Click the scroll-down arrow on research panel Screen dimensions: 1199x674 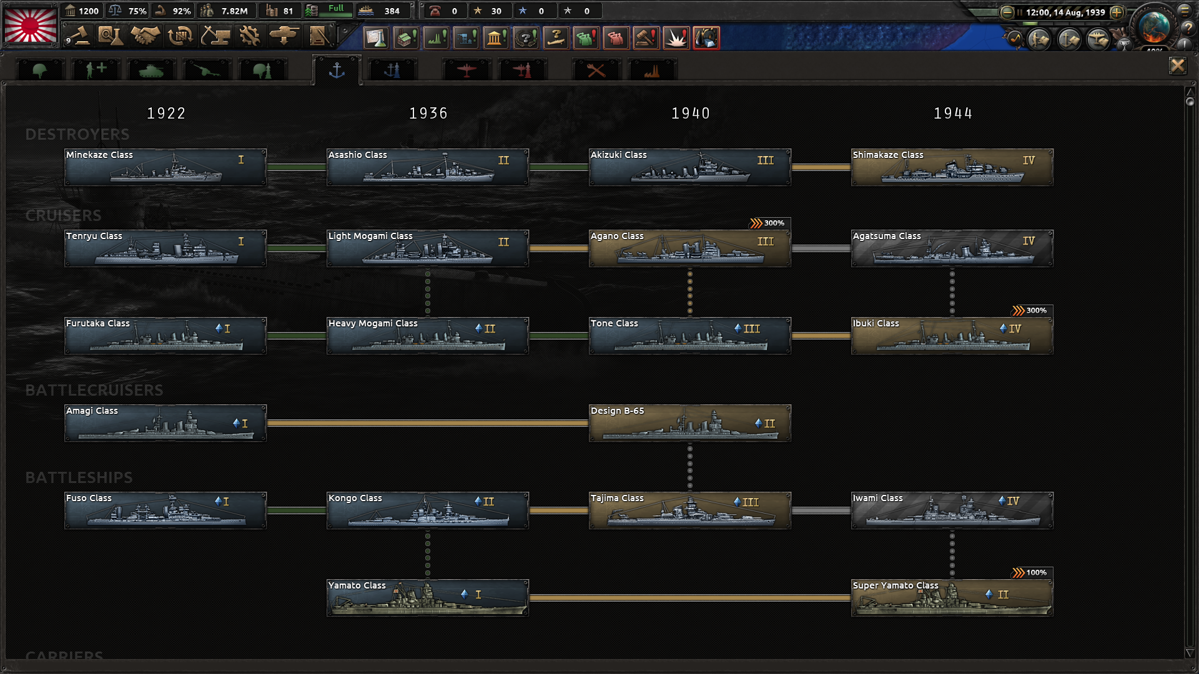[x=1190, y=653]
